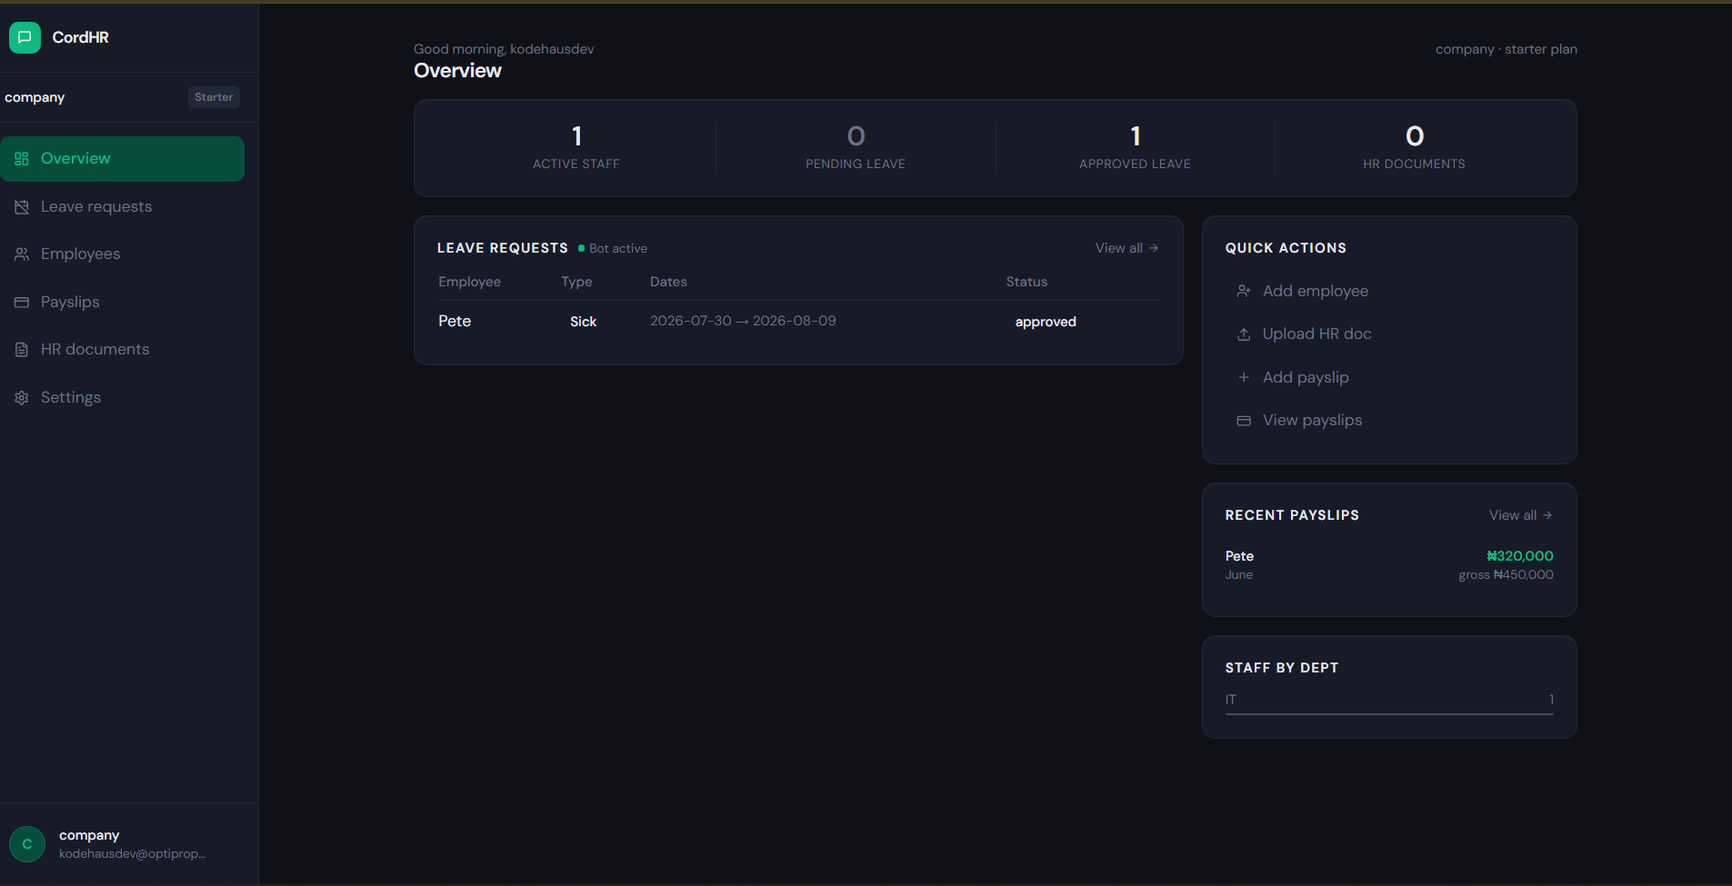The width and height of the screenshot is (1732, 886).
Task: Open the Employees section
Action: (x=123, y=254)
